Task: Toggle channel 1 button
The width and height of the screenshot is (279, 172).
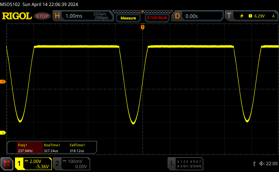Action: (x=19, y=164)
